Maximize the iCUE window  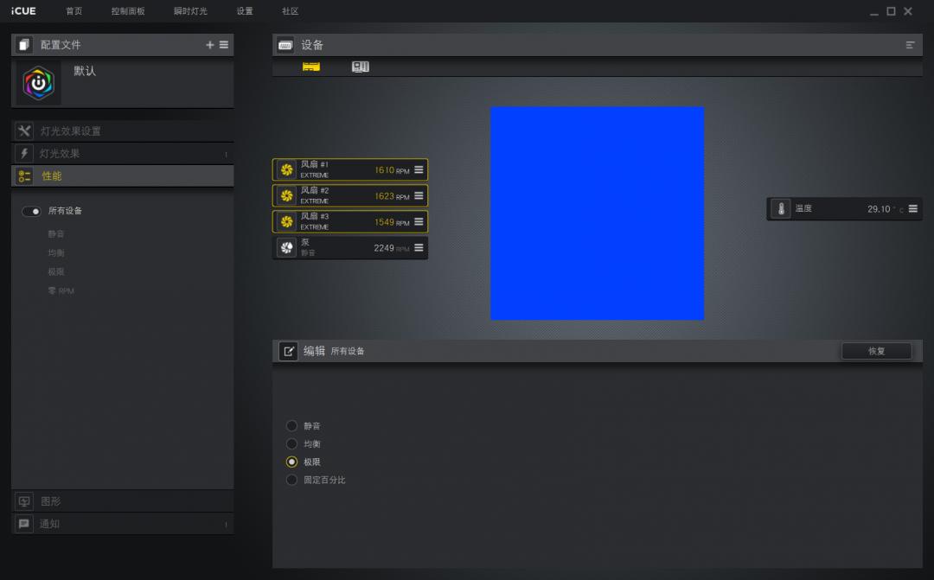point(891,11)
